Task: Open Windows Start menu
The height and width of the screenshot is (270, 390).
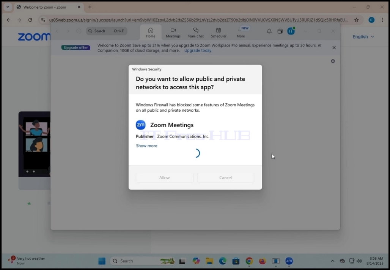Action: (102, 261)
